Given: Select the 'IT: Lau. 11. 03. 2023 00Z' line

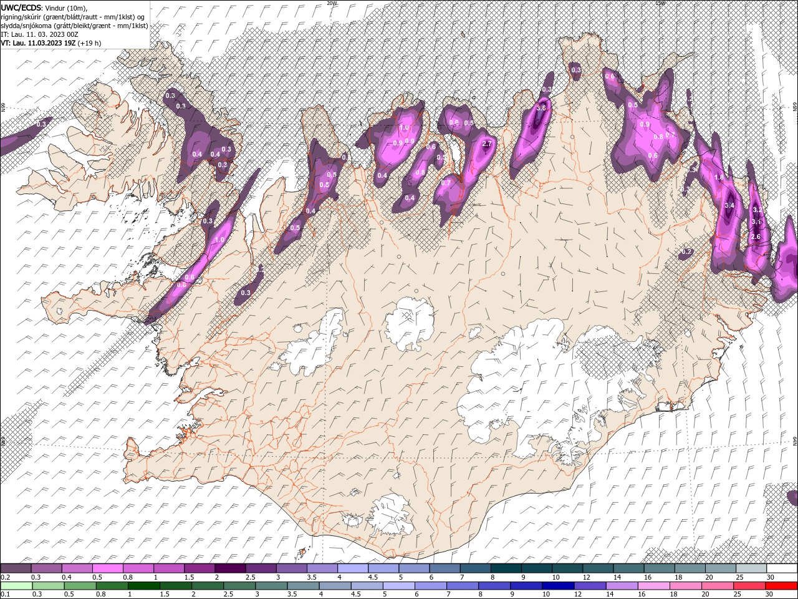Looking at the screenshot, I should 41,34.
